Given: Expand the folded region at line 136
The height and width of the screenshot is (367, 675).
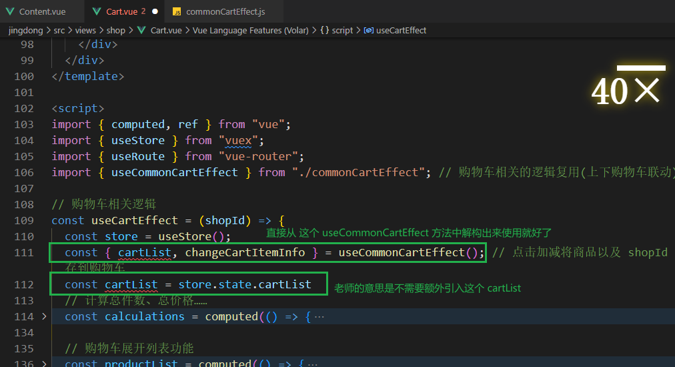Looking at the screenshot, I should tap(44, 364).
